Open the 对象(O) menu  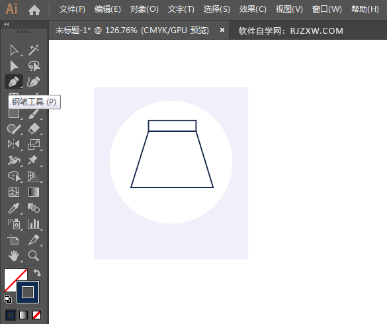pyautogui.click(x=144, y=9)
